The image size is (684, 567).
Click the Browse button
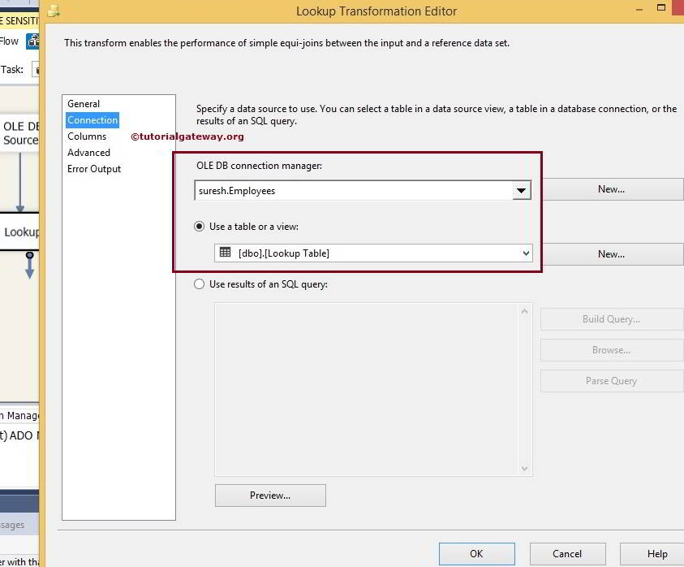611,349
